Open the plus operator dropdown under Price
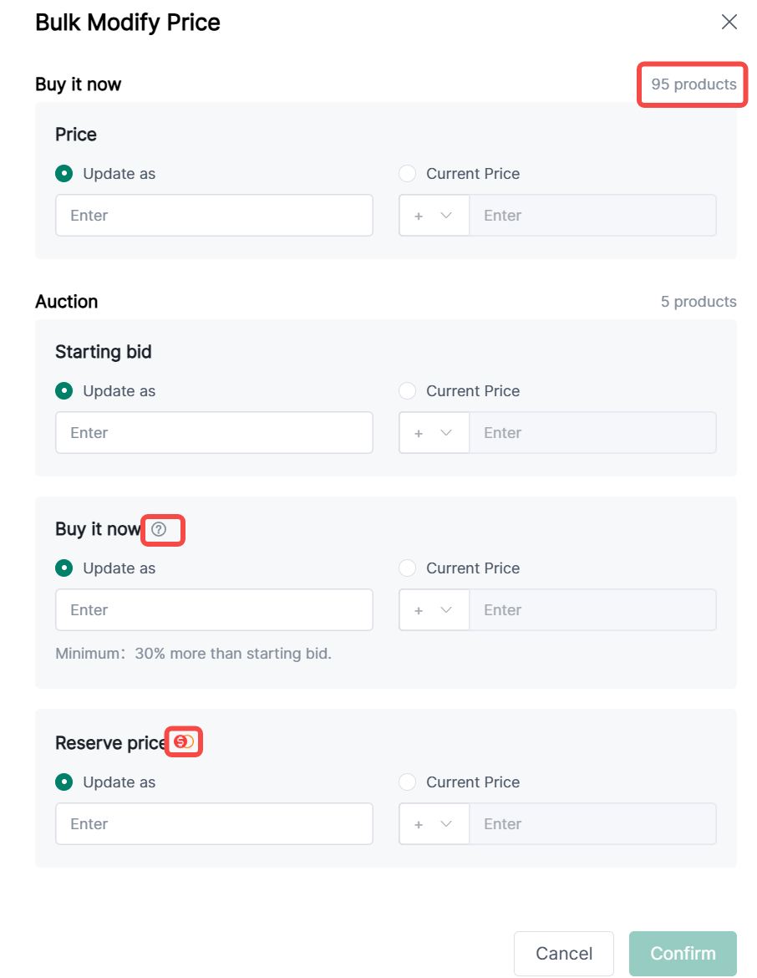Screen dimensions: 757x978 [x=434, y=216]
